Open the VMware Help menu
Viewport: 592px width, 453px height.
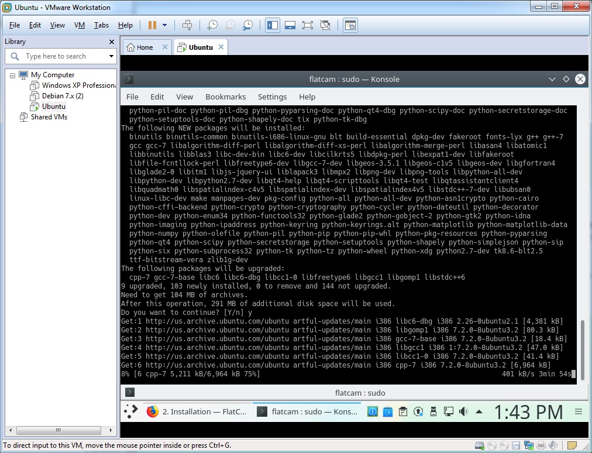click(125, 25)
